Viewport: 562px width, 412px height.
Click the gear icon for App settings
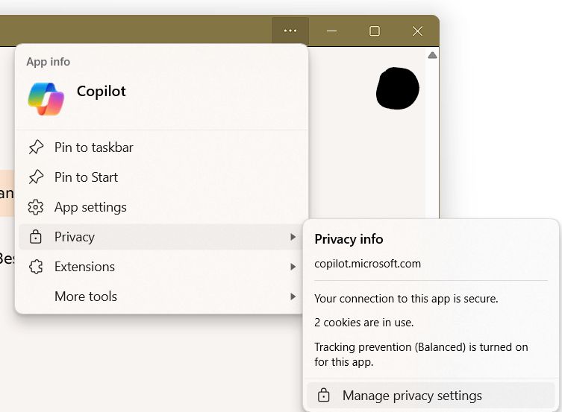pos(36,207)
